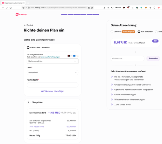Select the Alle 6 Monate billing option
The width and height of the screenshot is (162, 144).
point(139,32)
